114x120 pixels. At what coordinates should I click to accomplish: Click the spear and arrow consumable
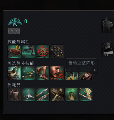point(43,95)
